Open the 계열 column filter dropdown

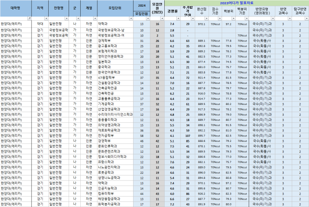click(95, 19)
